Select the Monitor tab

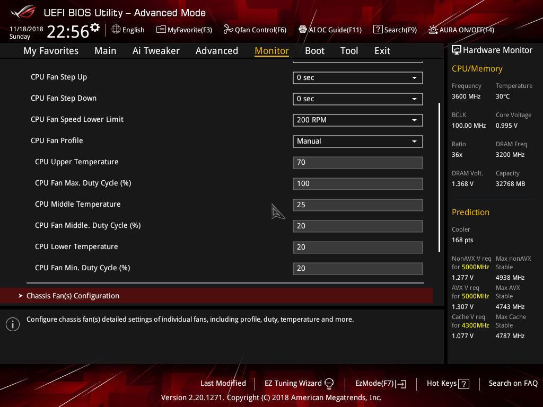pyautogui.click(x=272, y=51)
